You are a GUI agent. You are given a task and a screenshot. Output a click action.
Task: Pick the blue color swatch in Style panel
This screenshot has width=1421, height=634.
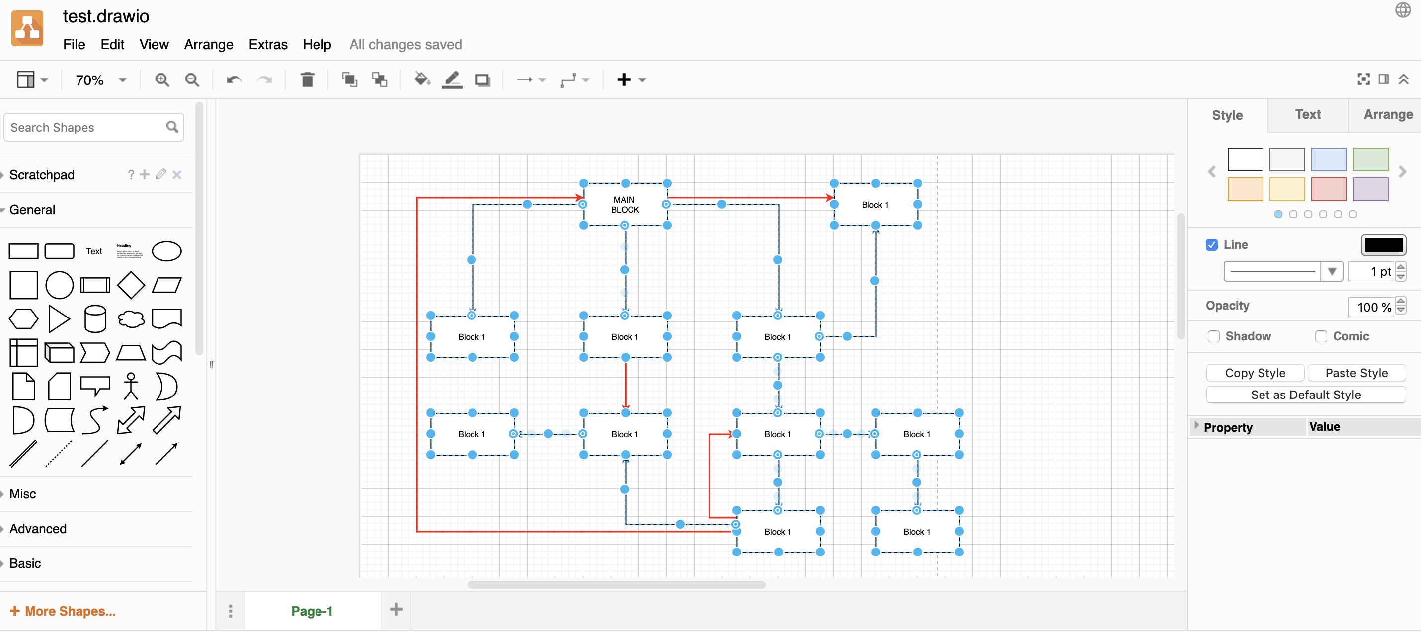pos(1328,160)
